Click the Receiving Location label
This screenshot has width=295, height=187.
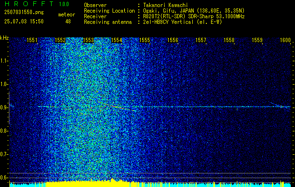click(109, 11)
